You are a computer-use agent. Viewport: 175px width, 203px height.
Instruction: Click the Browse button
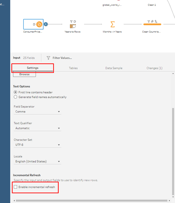coord(24,74)
